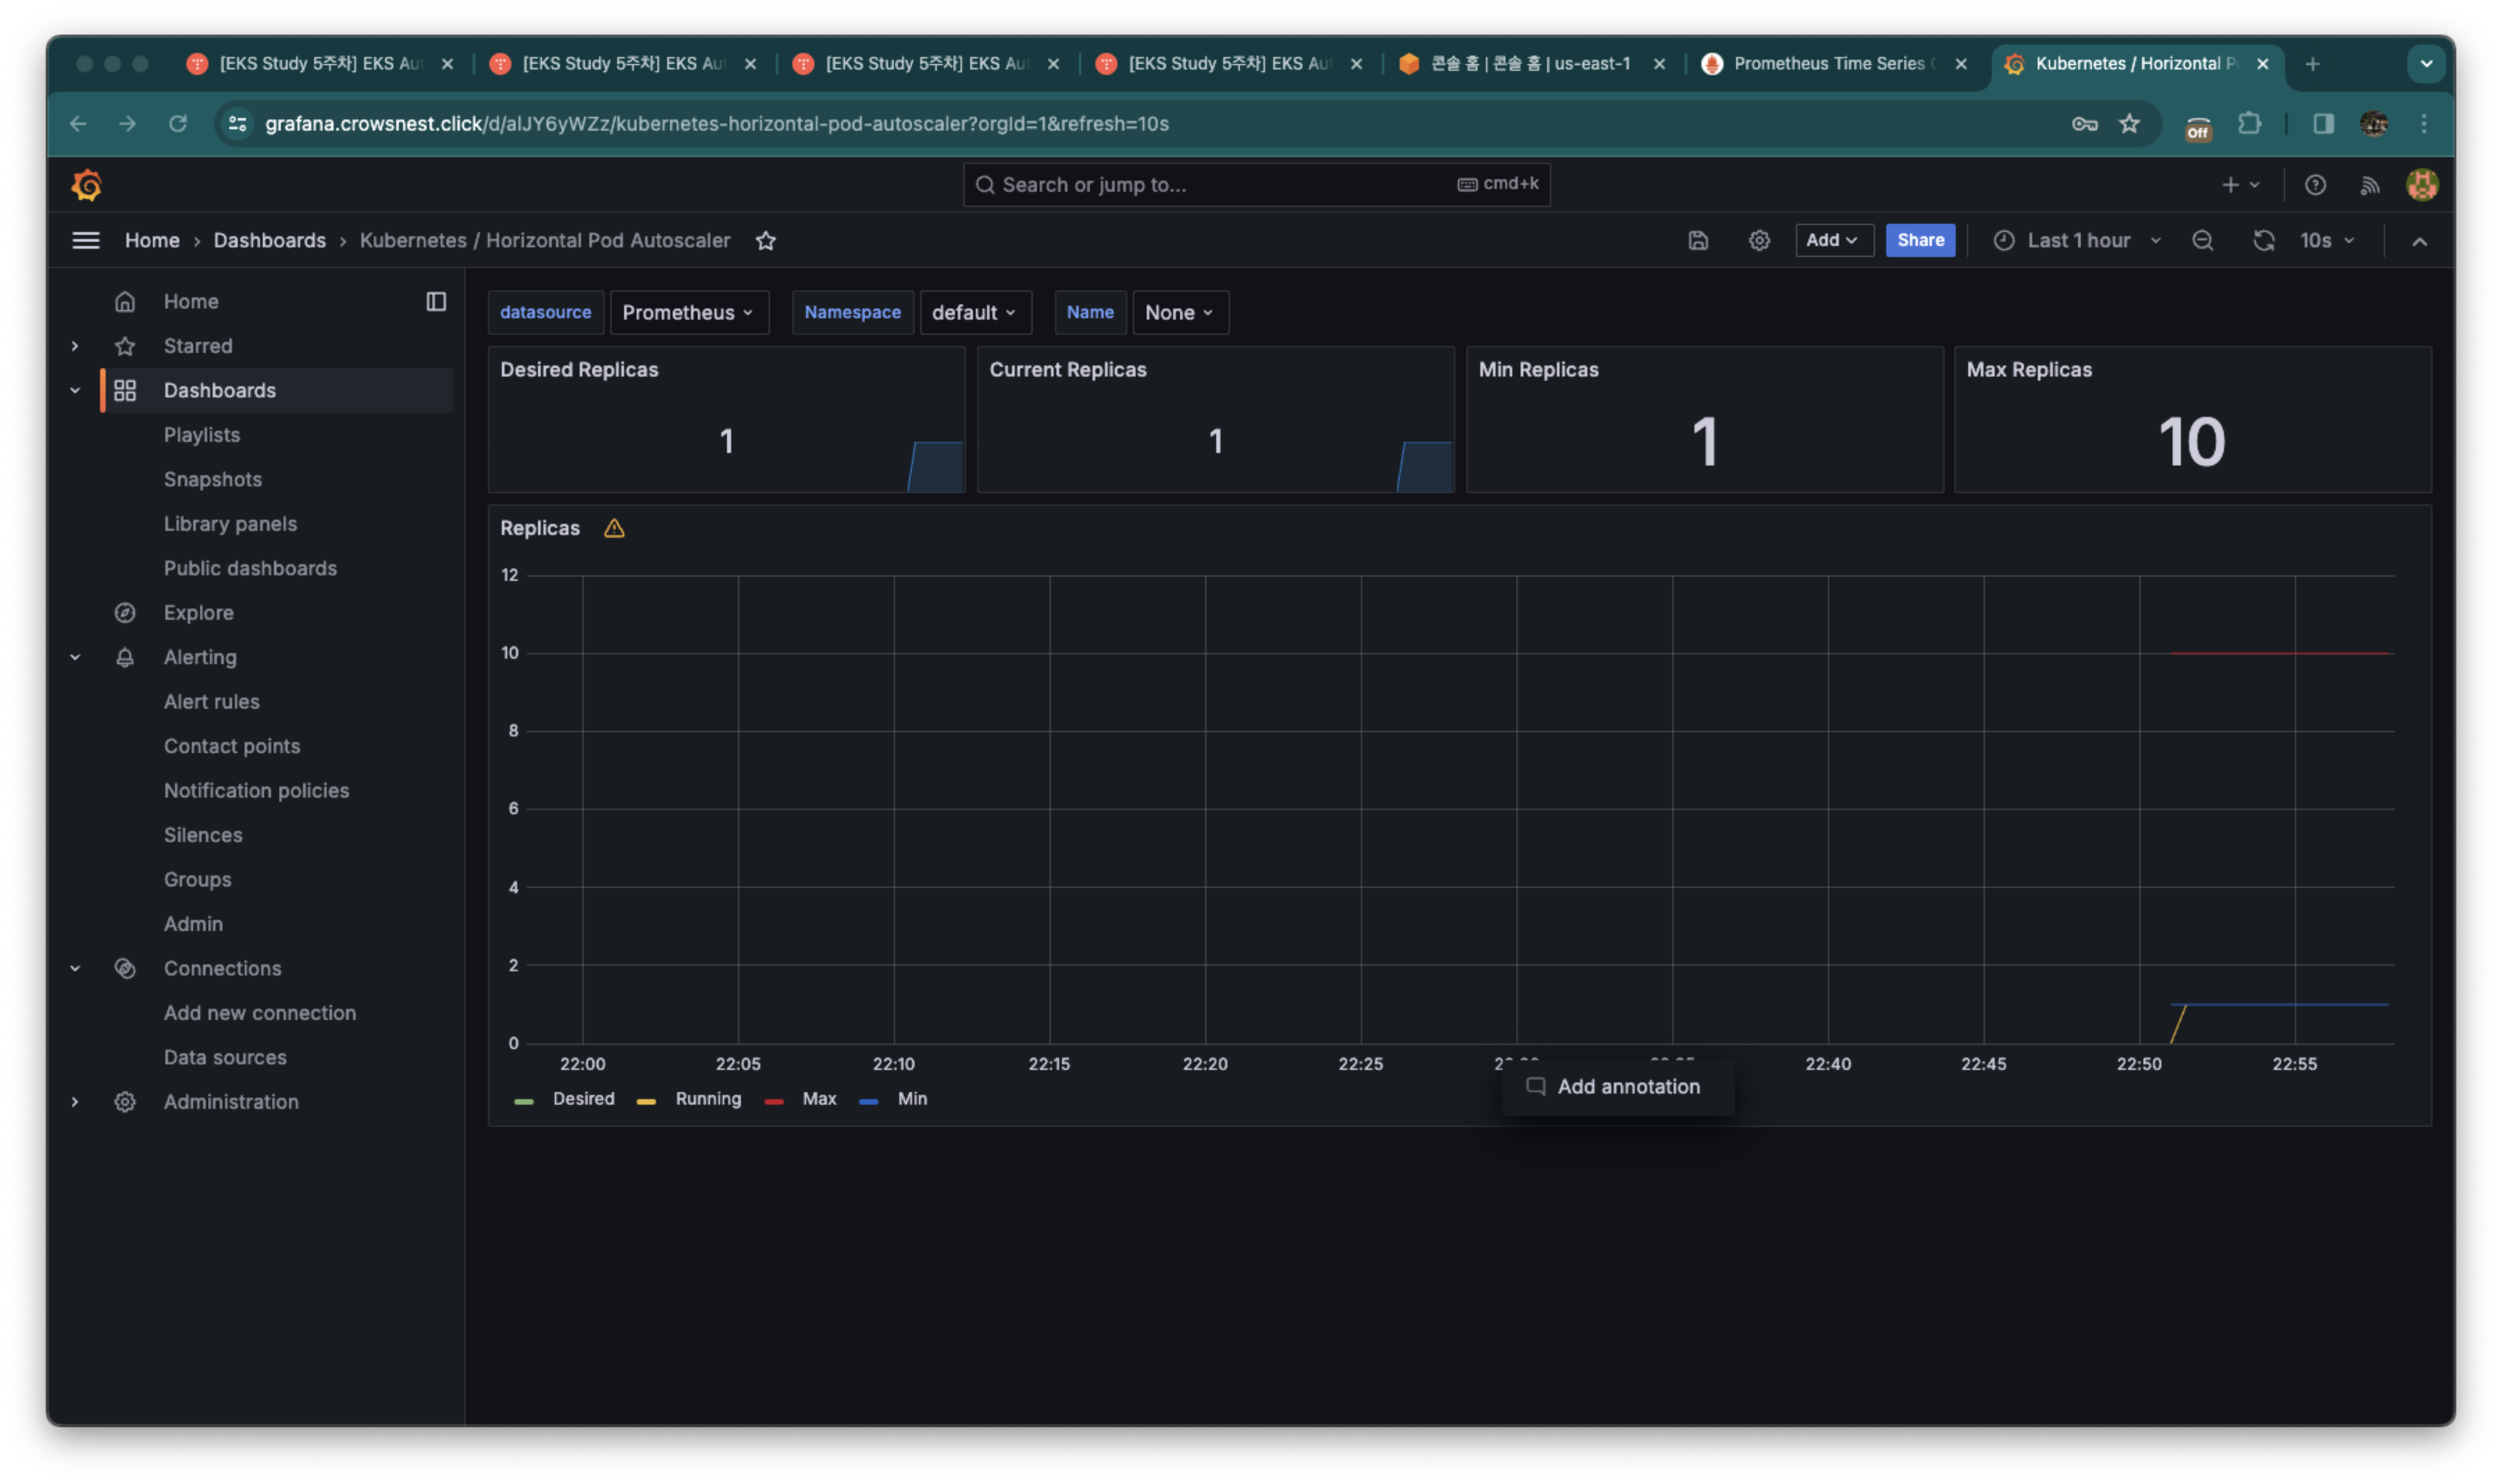Toggle the hamburger navigation menu
The width and height of the screenshot is (2502, 1484).
86,240
